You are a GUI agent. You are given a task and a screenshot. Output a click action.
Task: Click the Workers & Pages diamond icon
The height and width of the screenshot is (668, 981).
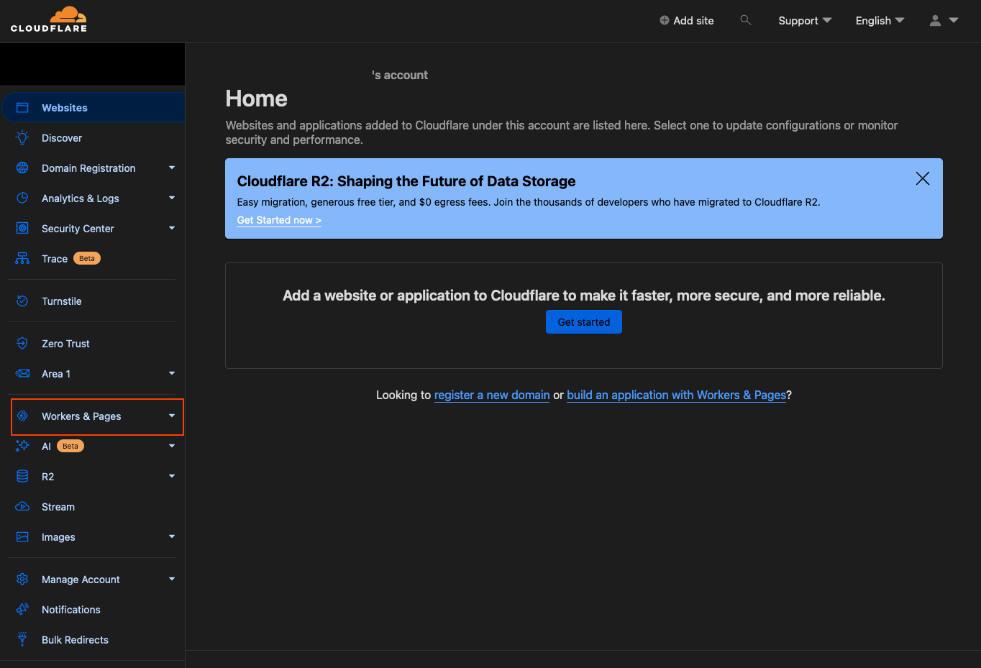click(x=22, y=416)
